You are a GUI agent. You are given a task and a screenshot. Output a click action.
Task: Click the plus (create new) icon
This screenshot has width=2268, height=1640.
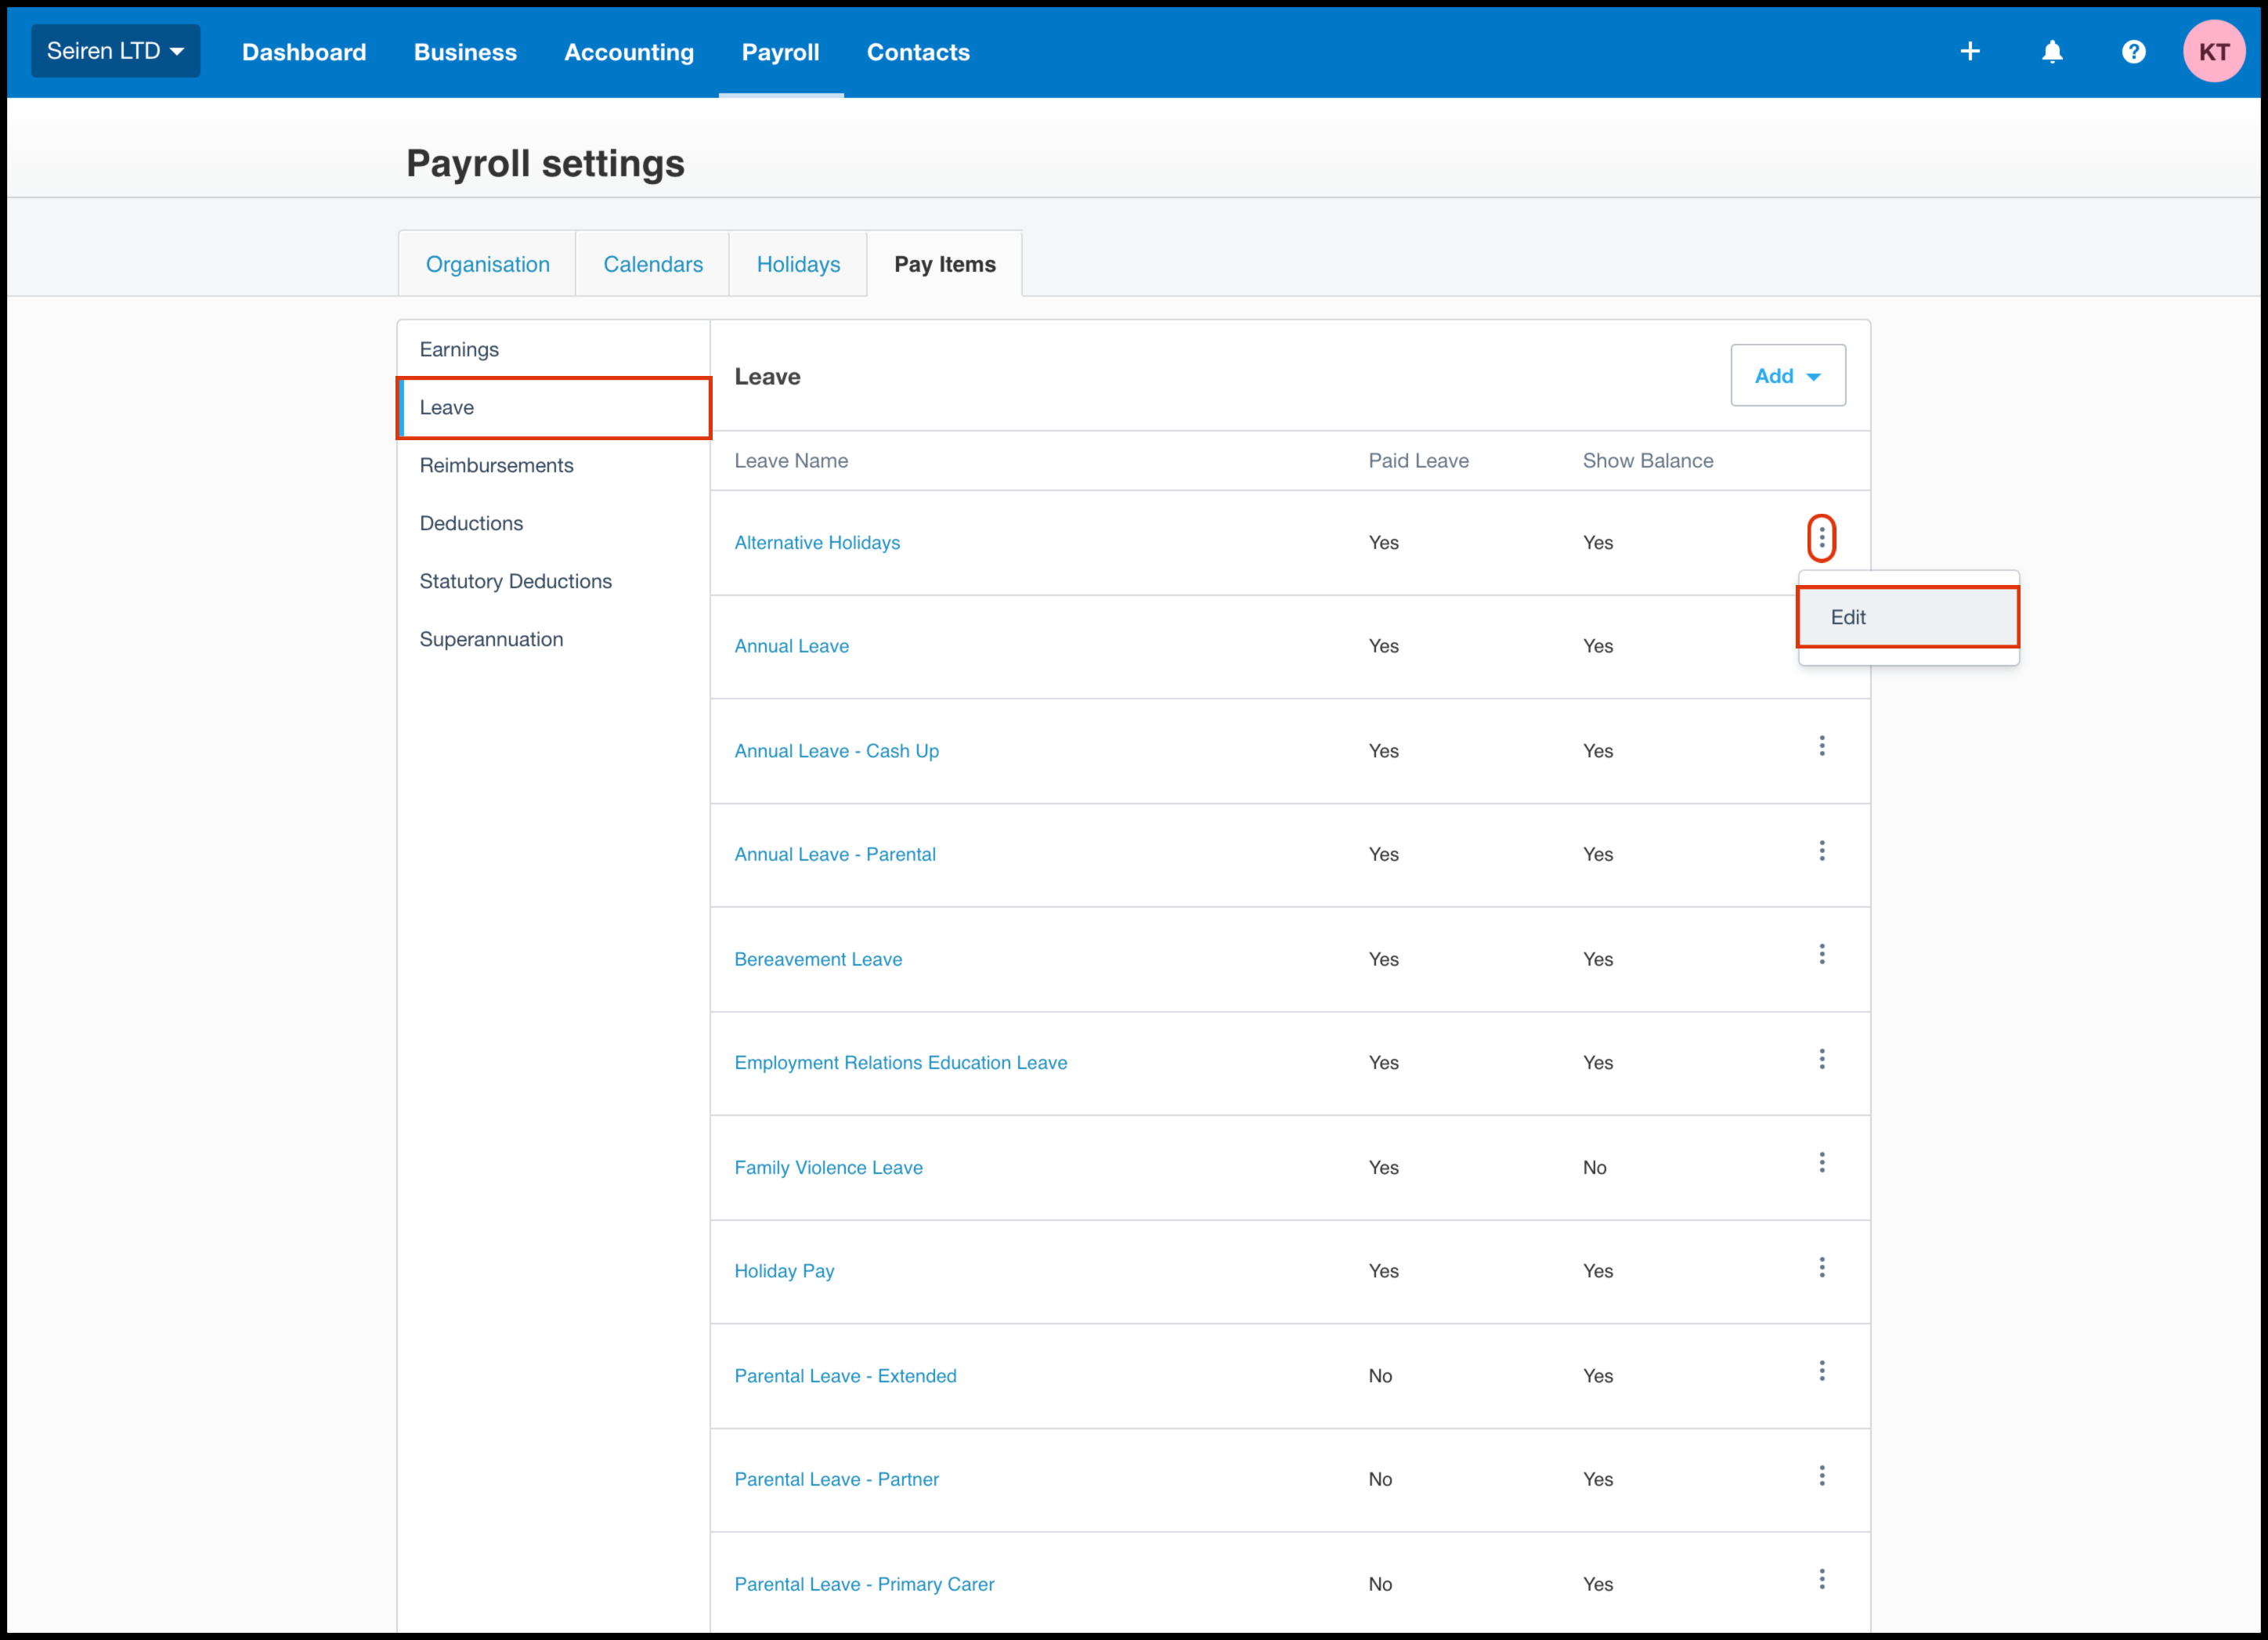click(x=1969, y=51)
